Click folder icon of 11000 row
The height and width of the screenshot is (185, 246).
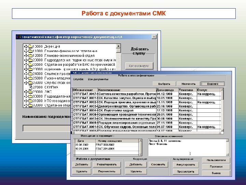coord(30,51)
